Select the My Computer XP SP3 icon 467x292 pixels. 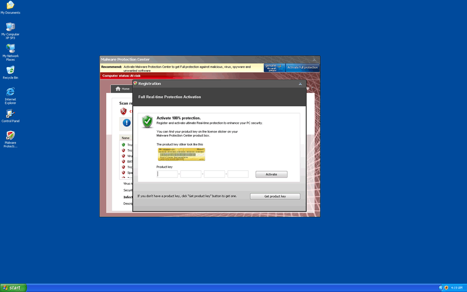[10, 27]
